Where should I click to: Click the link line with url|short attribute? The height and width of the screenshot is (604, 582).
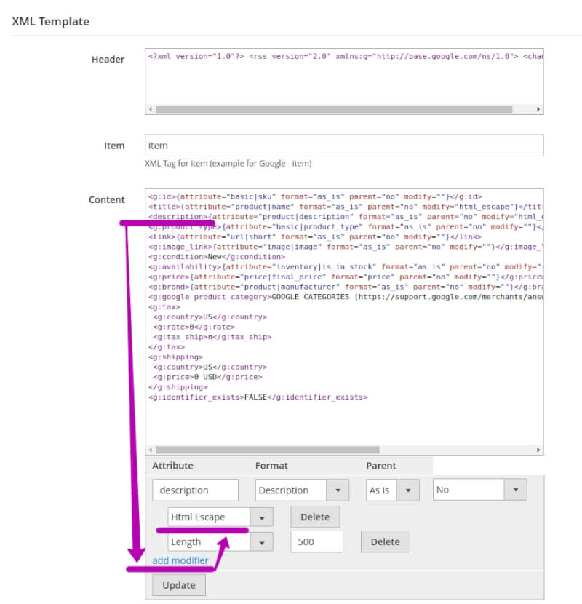tap(315, 237)
